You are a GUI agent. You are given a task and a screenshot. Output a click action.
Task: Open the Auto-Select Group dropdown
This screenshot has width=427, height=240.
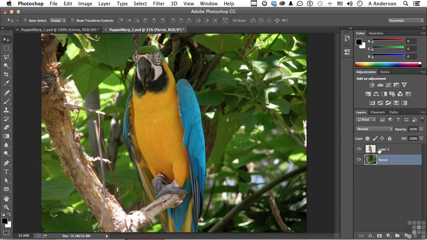point(58,20)
